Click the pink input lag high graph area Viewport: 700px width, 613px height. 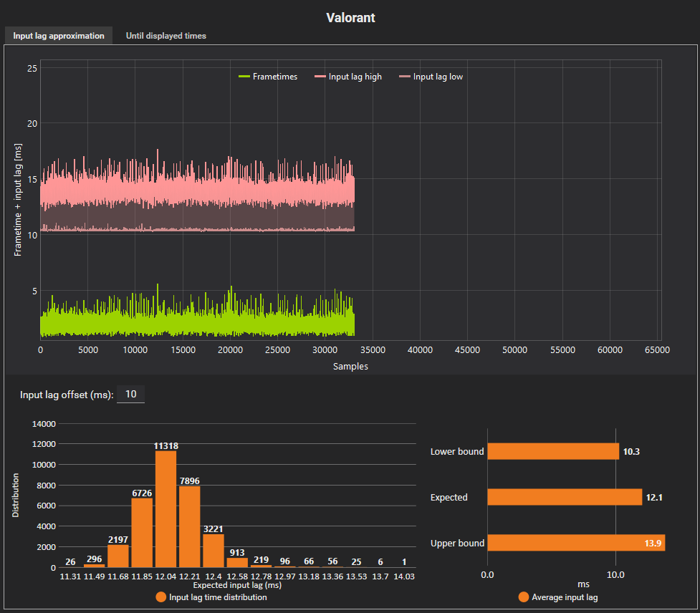coord(197,190)
